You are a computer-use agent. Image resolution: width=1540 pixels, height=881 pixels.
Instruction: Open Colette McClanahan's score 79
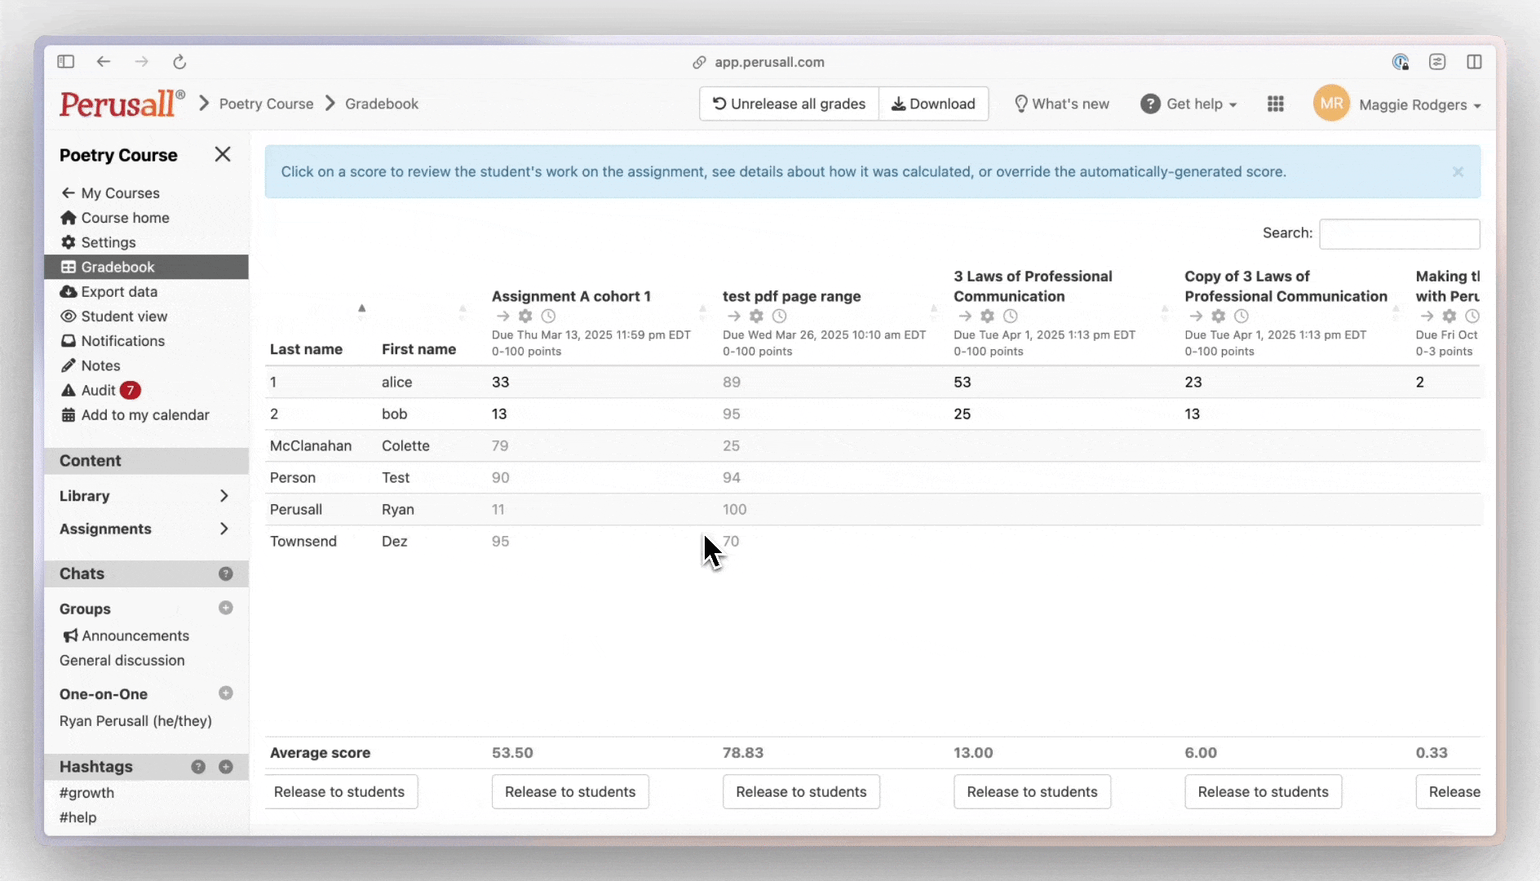click(x=500, y=445)
